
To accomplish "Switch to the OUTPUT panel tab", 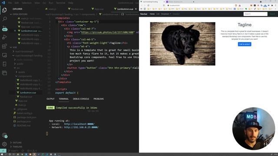I will pos(50,99).
